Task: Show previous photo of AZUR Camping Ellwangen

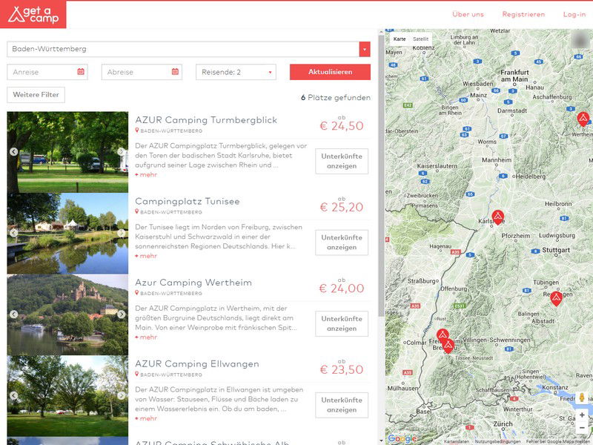Action: pyautogui.click(x=13, y=396)
